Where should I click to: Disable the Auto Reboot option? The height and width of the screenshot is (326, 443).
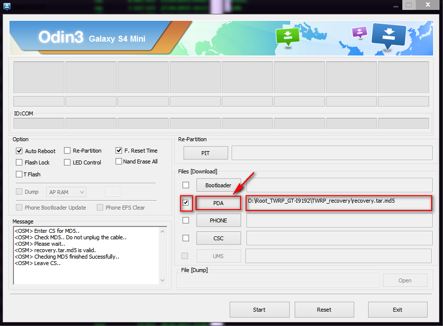click(x=19, y=151)
